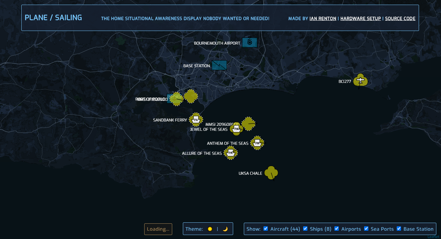Select the Sandbank Ferry ship icon

pos(196,120)
